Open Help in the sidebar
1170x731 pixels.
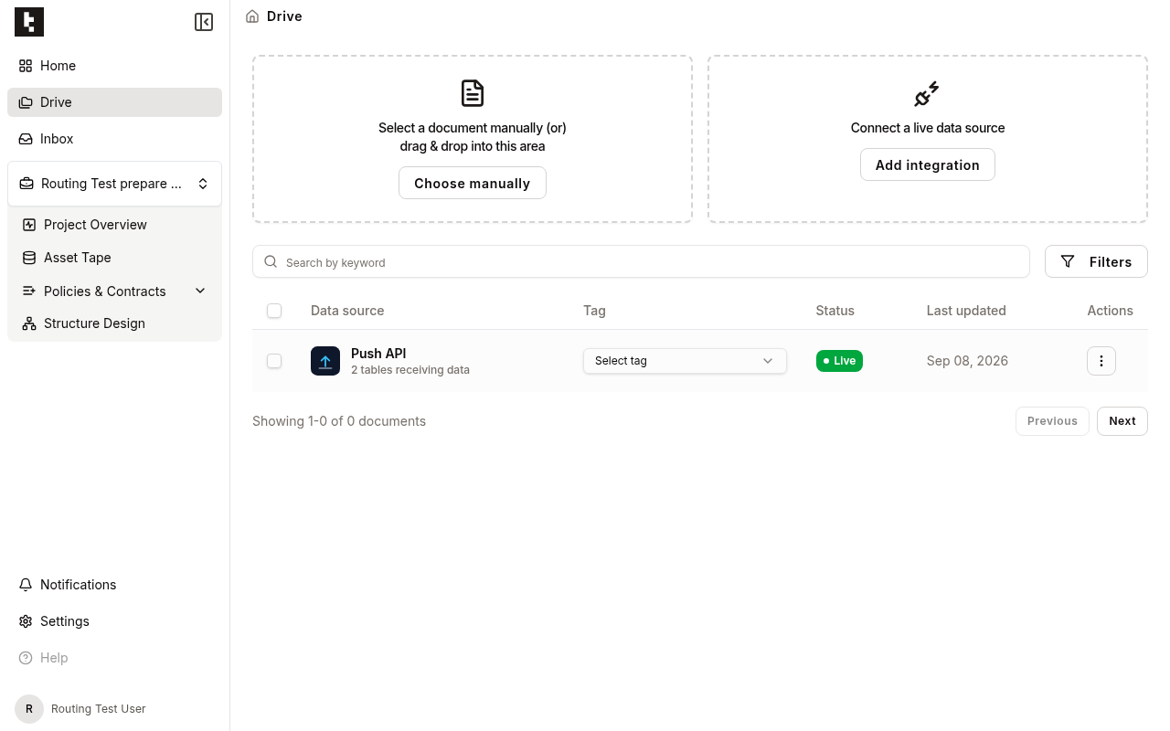coord(114,658)
